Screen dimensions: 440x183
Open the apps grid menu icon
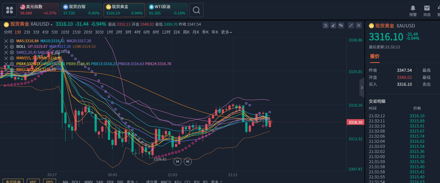[x=9, y=10]
